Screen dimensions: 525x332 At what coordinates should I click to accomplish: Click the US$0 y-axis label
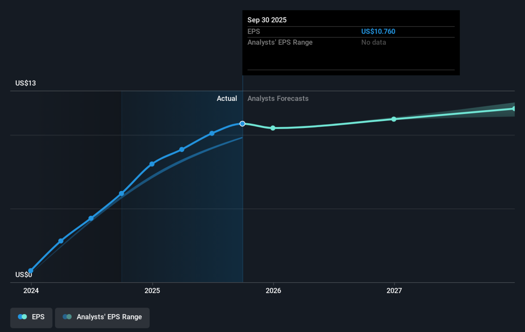point(24,275)
